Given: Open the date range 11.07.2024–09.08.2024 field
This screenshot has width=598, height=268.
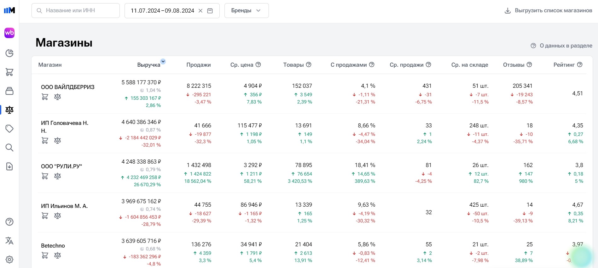Looking at the screenshot, I should [x=172, y=11].
